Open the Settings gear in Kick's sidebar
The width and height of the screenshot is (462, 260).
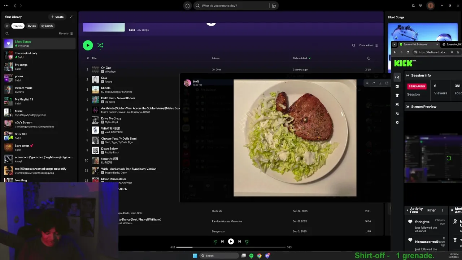point(397,122)
